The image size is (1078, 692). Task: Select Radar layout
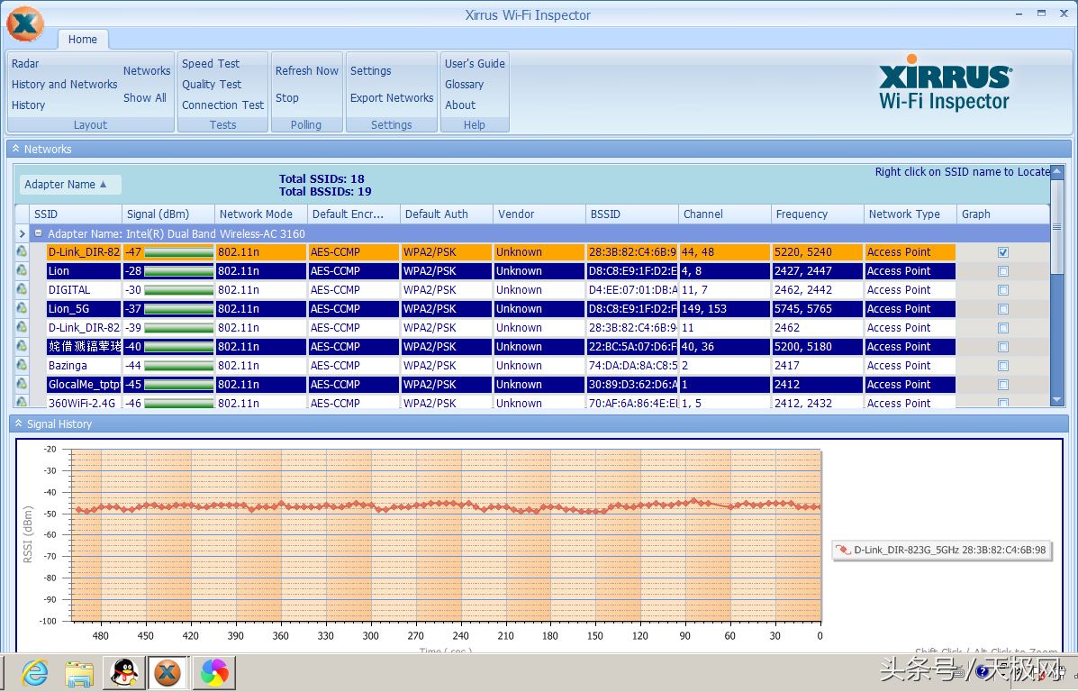(x=25, y=63)
